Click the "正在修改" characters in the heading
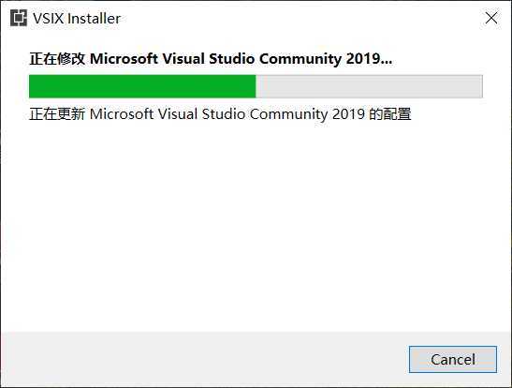Image resolution: width=512 pixels, height=388 pixels. point(57,59)
